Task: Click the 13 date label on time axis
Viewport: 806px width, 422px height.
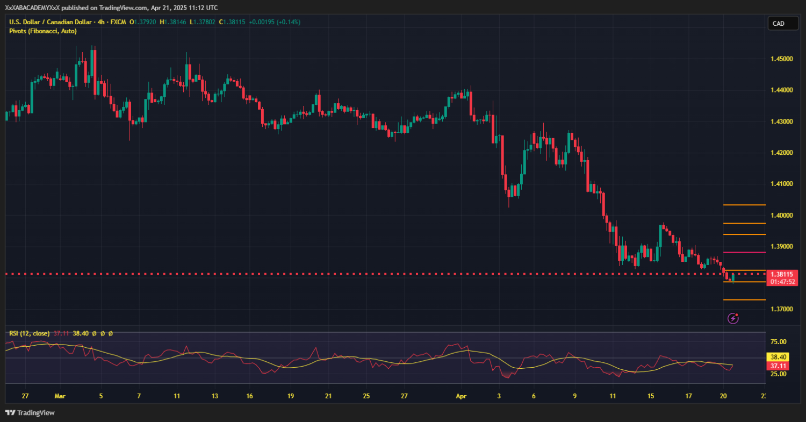Action: point(215,396)
